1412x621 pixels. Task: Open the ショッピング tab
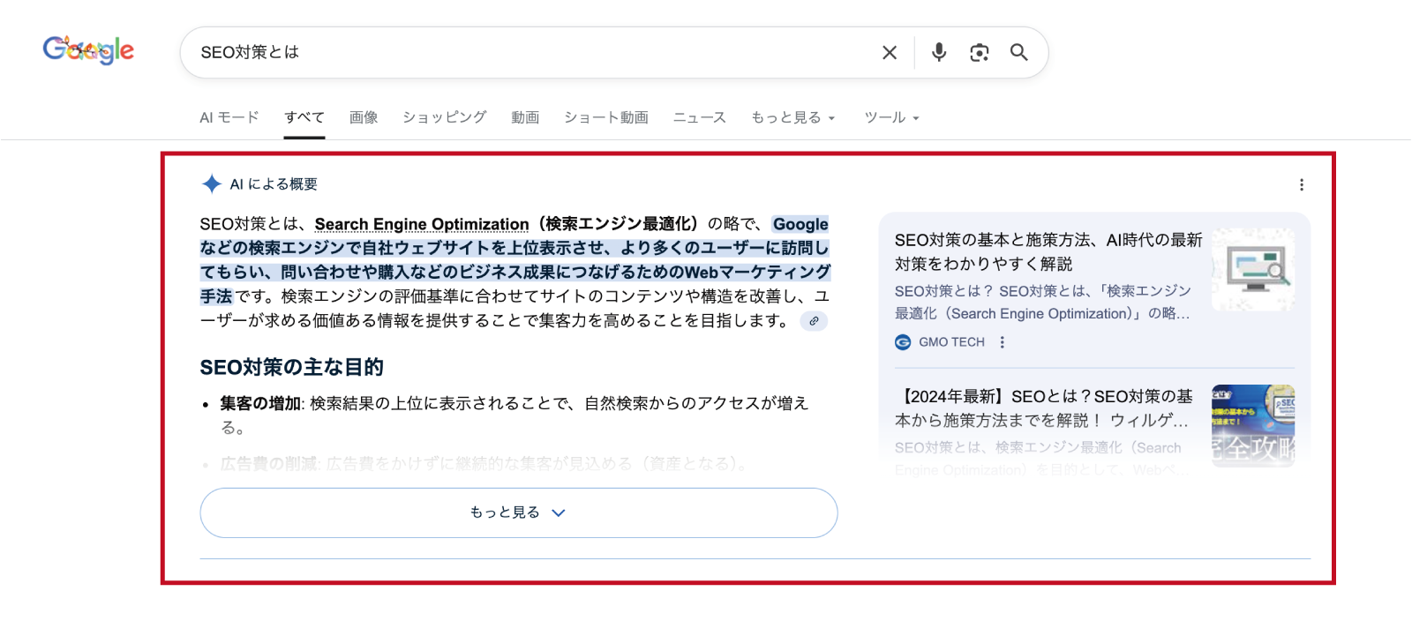445,117
